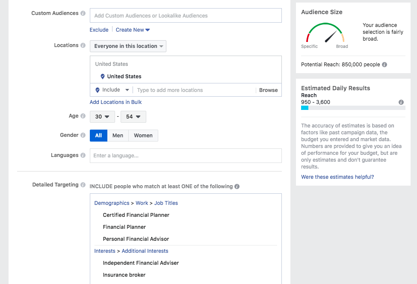Click info icon next to Detailed Targeting
The width and height of the screenshot is (417, 284).
coord(83,185)
